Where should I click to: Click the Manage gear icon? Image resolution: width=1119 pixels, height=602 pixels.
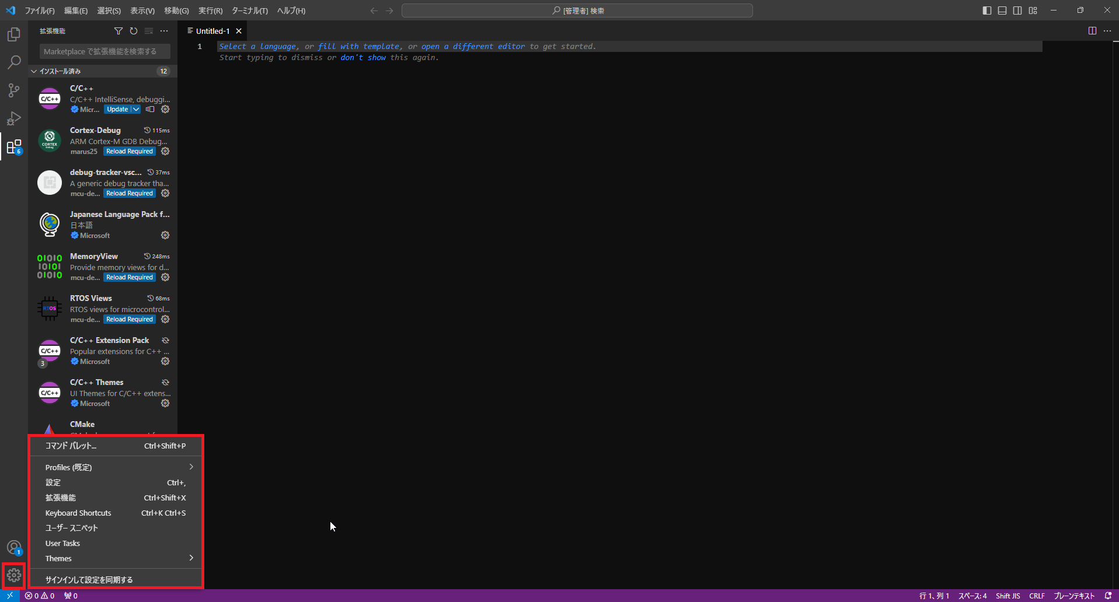point(14,576)
